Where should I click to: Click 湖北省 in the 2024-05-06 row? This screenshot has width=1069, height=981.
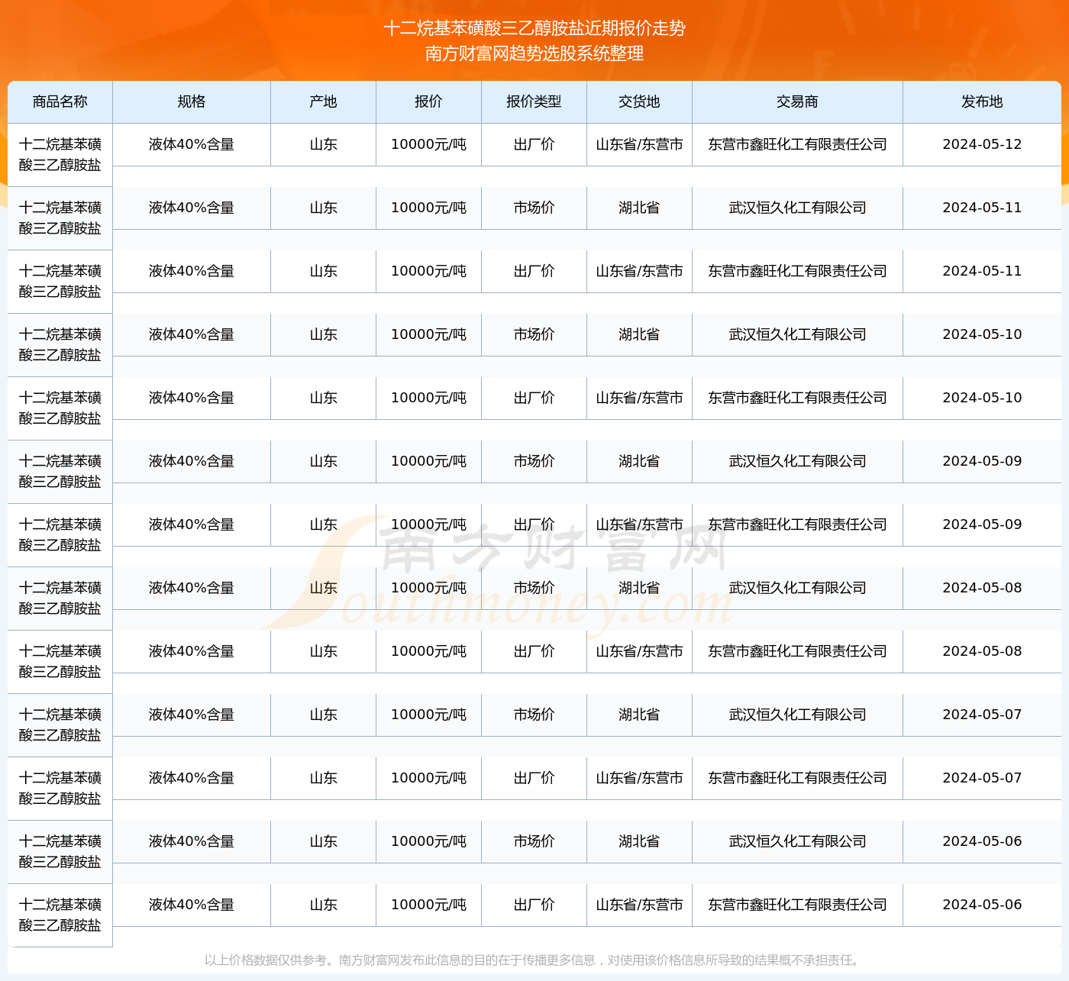click(x=640, y=841)
